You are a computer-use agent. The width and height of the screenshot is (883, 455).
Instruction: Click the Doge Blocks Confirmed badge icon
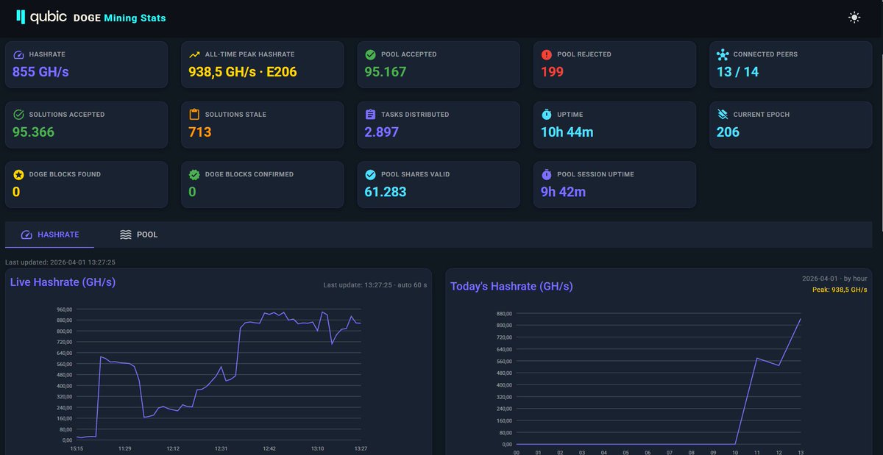tap(195, 175)
